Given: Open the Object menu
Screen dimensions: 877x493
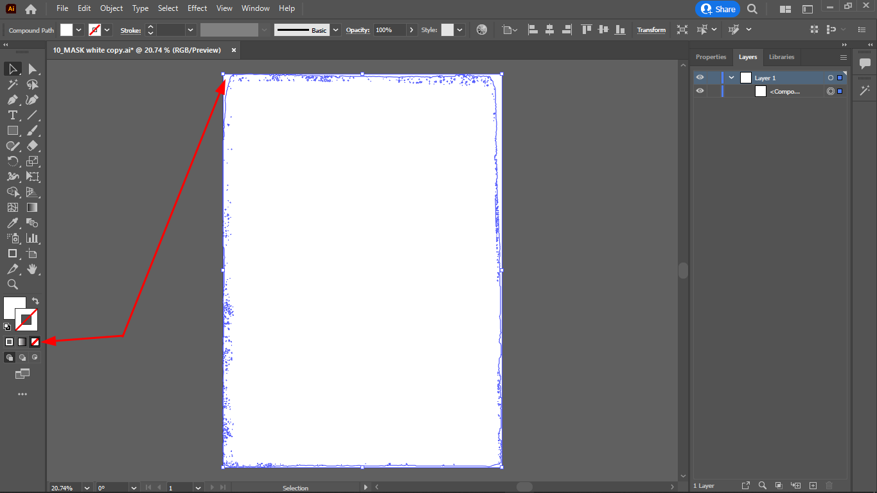Looking at the screenshot, I should click(x=111, y=8).
